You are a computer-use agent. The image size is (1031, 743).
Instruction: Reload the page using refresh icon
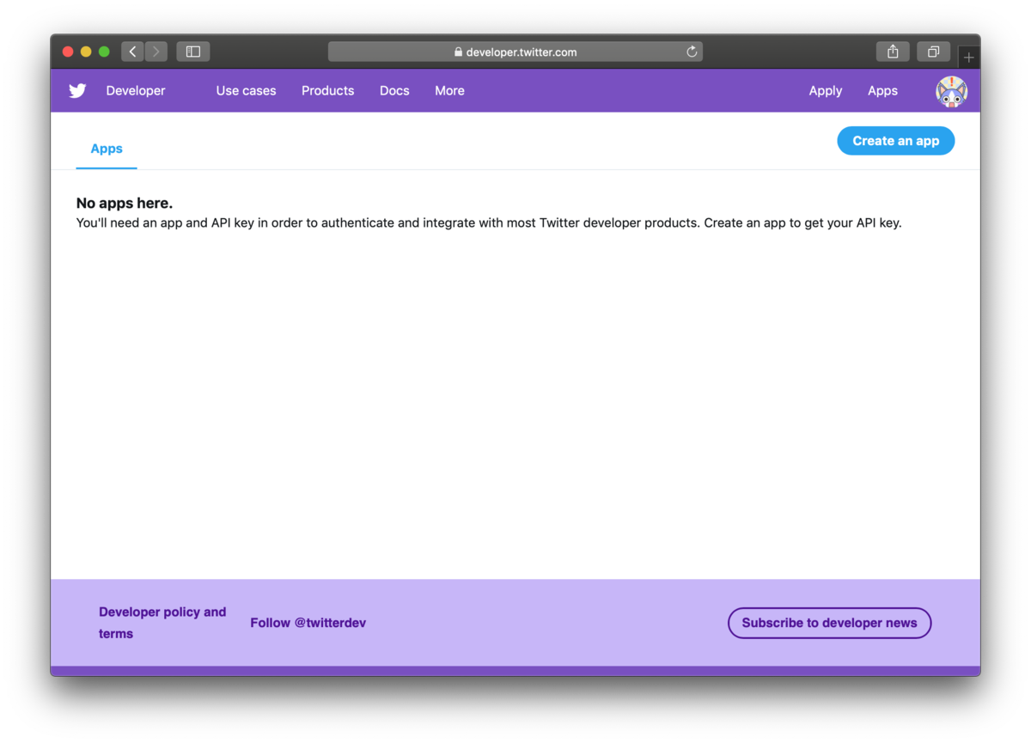pos(692,52)
